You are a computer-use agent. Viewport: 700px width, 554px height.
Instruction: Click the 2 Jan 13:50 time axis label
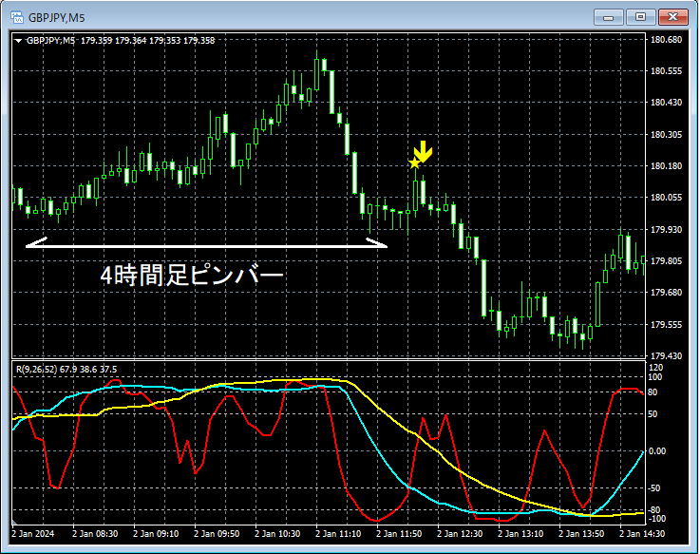pos(581,534)
